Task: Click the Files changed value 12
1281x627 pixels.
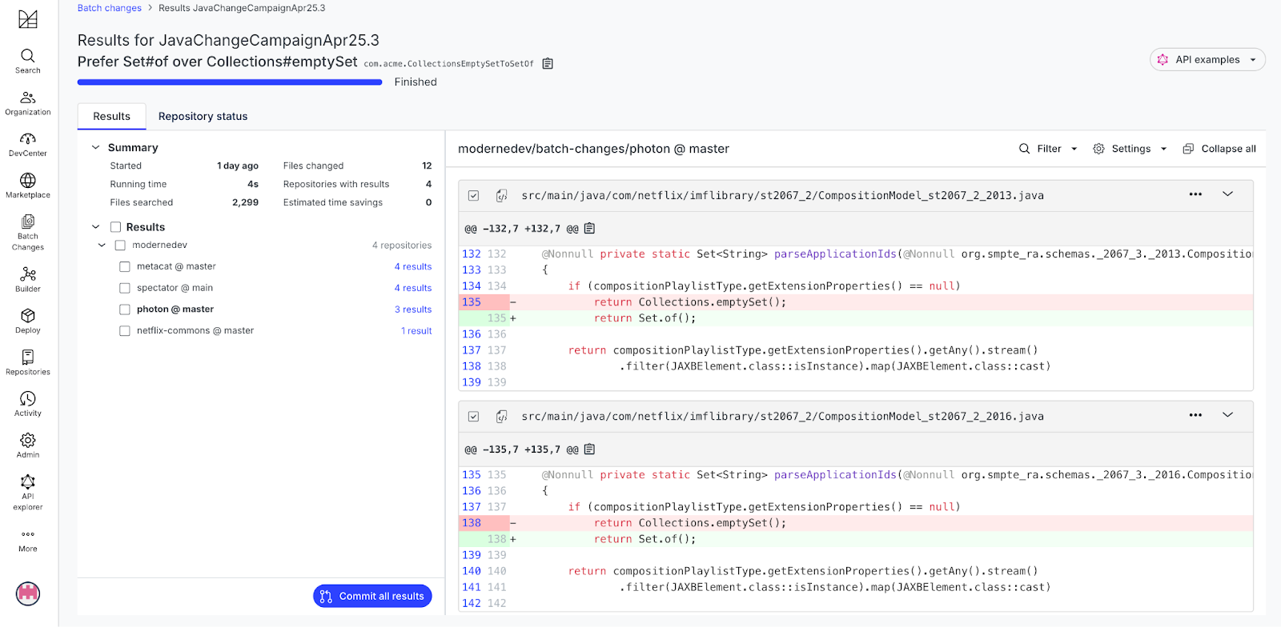Action: click(x=427, y=166)
